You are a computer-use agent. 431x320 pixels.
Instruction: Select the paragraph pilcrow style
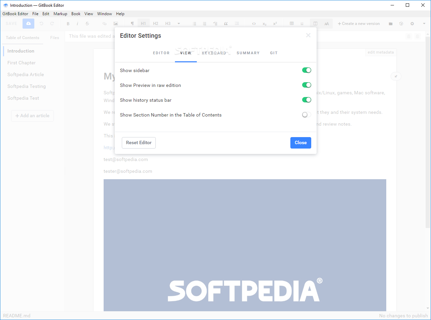pyautogui.click(x=132, y=24)
